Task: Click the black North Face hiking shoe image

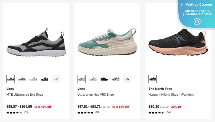Action: point(178,42)
